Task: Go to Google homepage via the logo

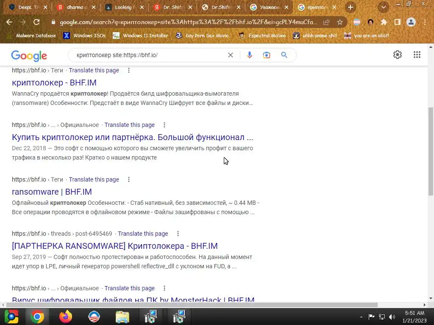Action: pos(29,56)
